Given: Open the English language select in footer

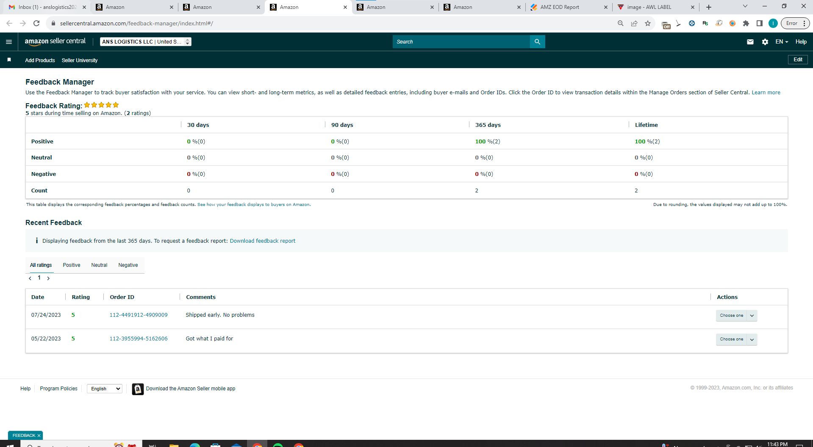Looking at the screenshot, I should [x=105, y=389].
